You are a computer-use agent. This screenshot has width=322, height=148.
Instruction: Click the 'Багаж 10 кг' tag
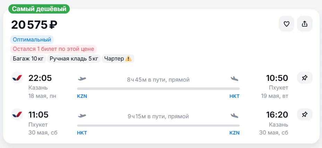[x=28, y=59]
